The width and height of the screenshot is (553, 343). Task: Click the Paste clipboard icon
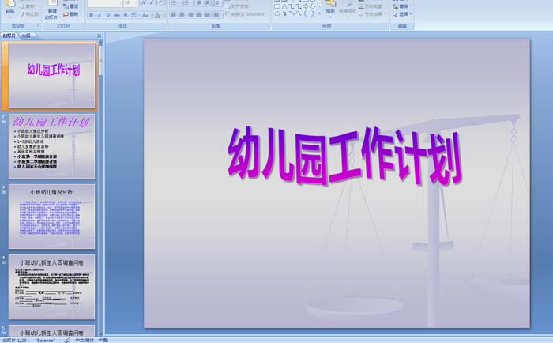(10, 3)
